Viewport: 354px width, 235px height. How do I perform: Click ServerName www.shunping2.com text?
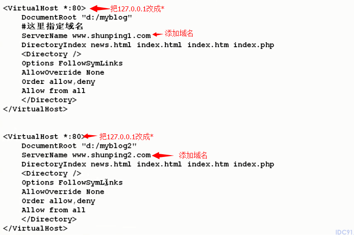coord(86,155)
